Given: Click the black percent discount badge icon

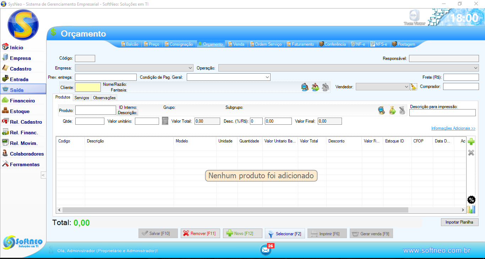Looking at the screenshot, I should click(471, 200).
